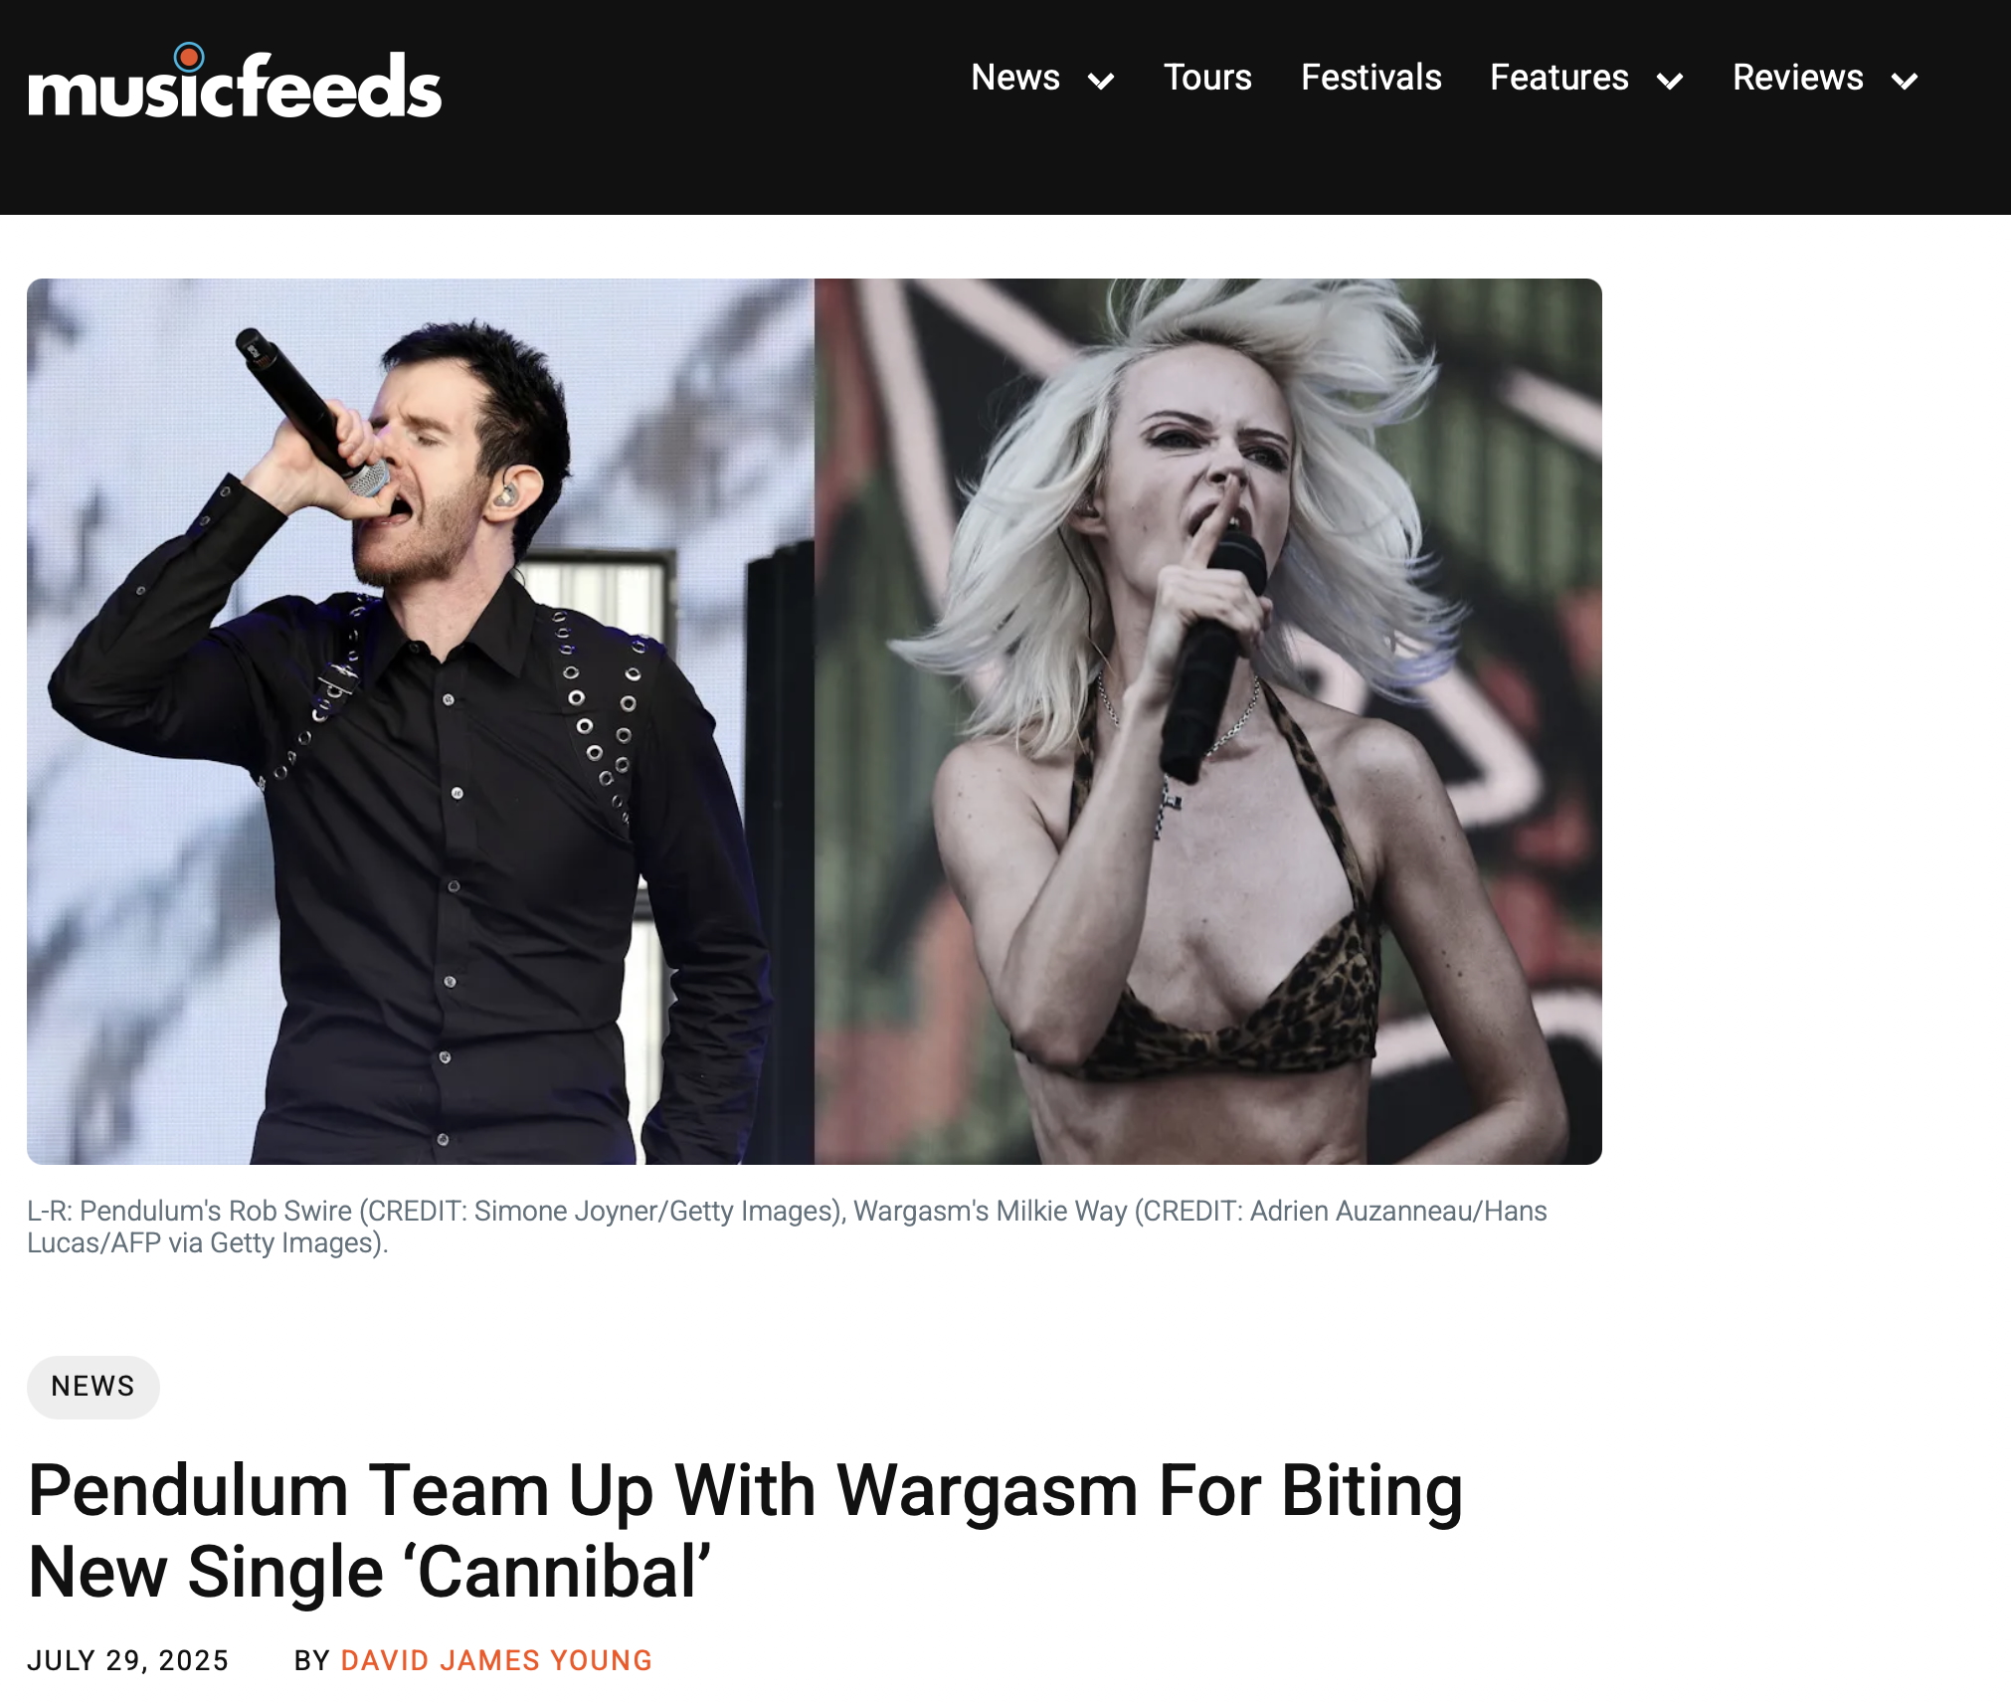This screenshot has width=2011, height=1703.
Task: Open the musicfeeds logo homepage link
Action: click(x=235, y=83)
